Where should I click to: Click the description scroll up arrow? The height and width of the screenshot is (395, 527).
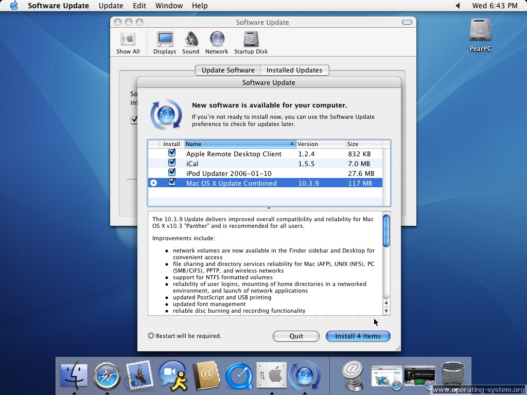point(386,302)
